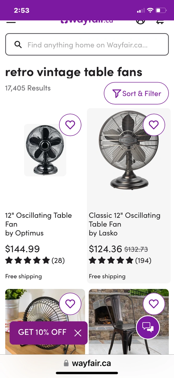Open the hamburger menu icon
The height and width of the screenshot is (378, 174).
point(11,22)
